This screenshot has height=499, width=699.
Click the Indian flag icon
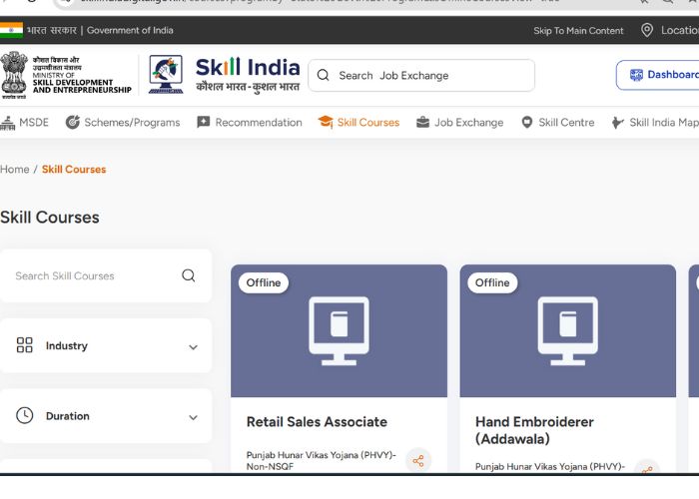(11, 30)
